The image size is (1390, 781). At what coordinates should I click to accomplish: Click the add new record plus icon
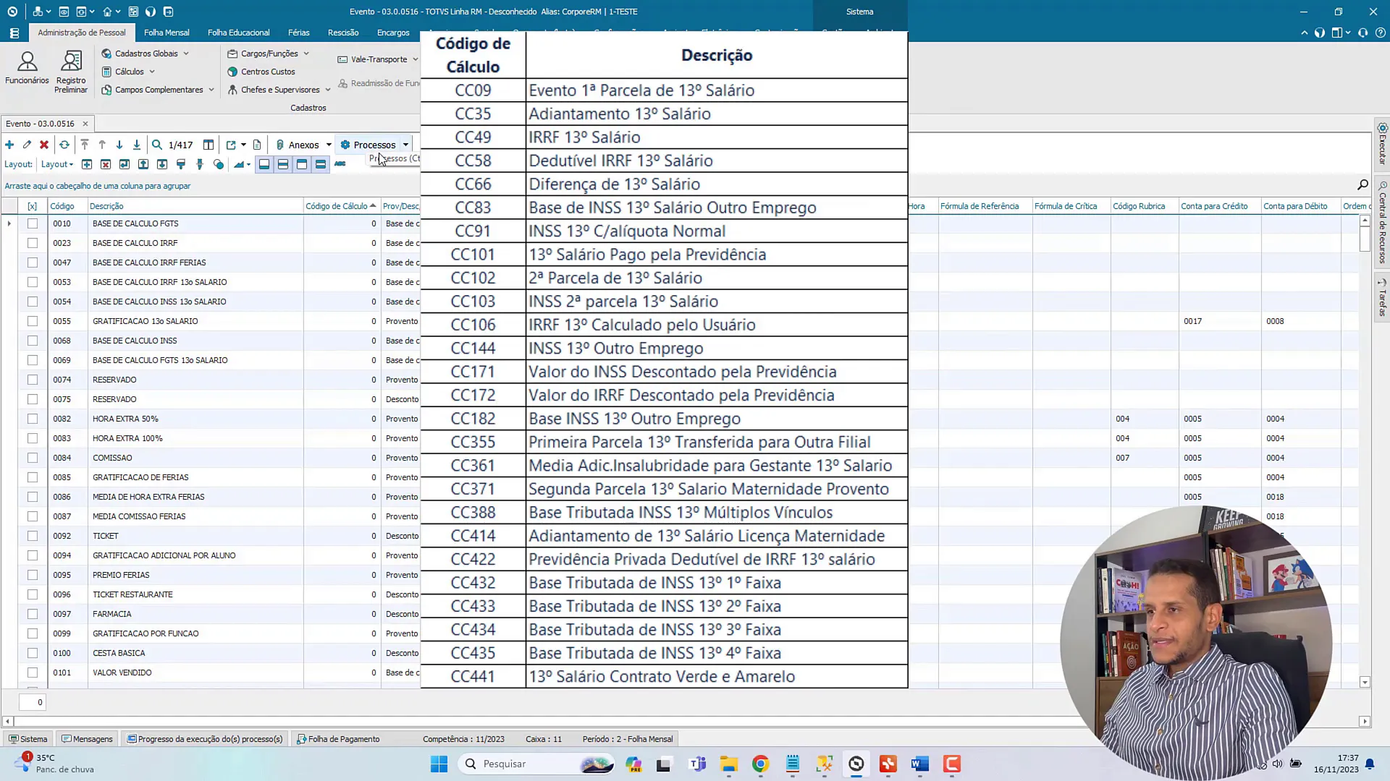9,145
